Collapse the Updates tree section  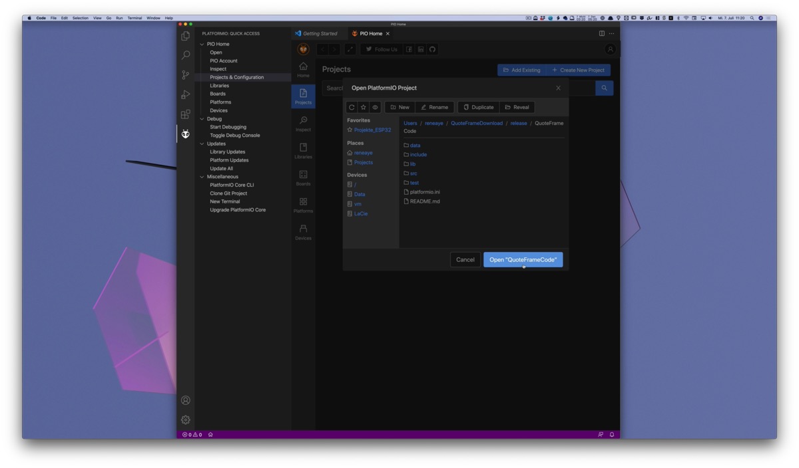point(202,144)
